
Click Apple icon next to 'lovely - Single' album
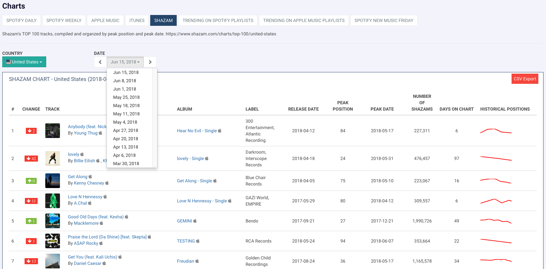207,158
